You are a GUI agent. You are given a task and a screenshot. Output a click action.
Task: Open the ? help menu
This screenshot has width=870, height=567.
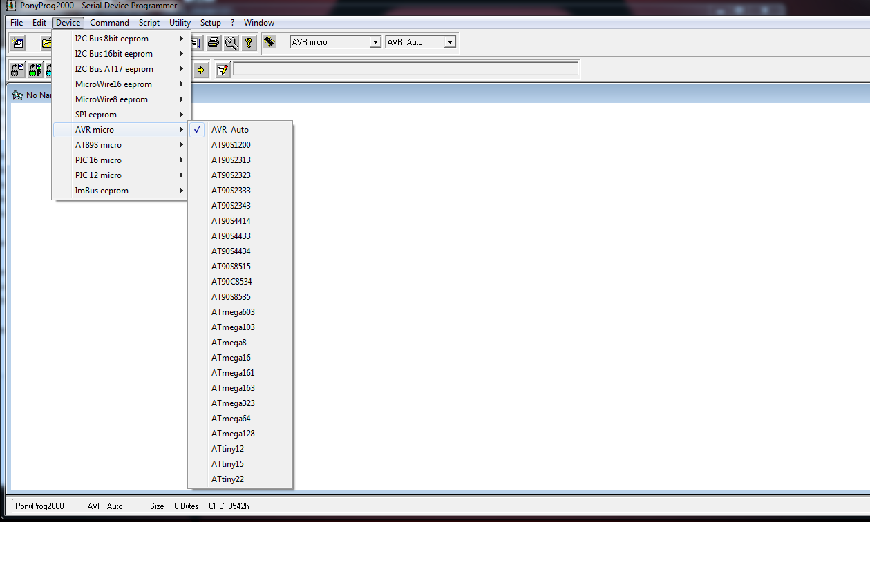click(x=233, y=23)
